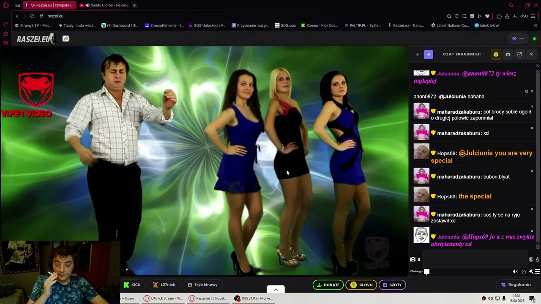541x304 pixels.
Task: Open the Latest National Co... bookmark
Action: point(450,25)
